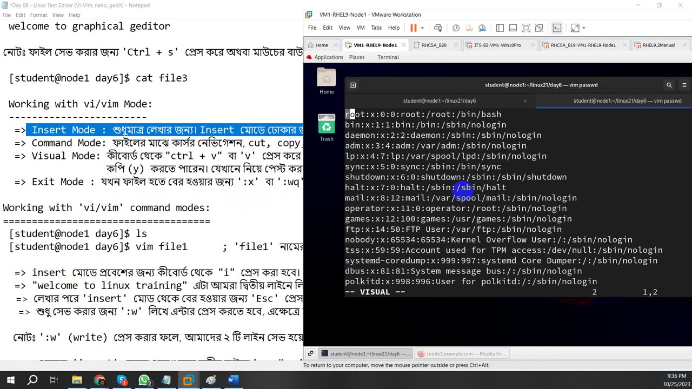This screenshot has height=389, width=692.
Task: Open the snapshot manager icon
Action: tap(482, 28)
